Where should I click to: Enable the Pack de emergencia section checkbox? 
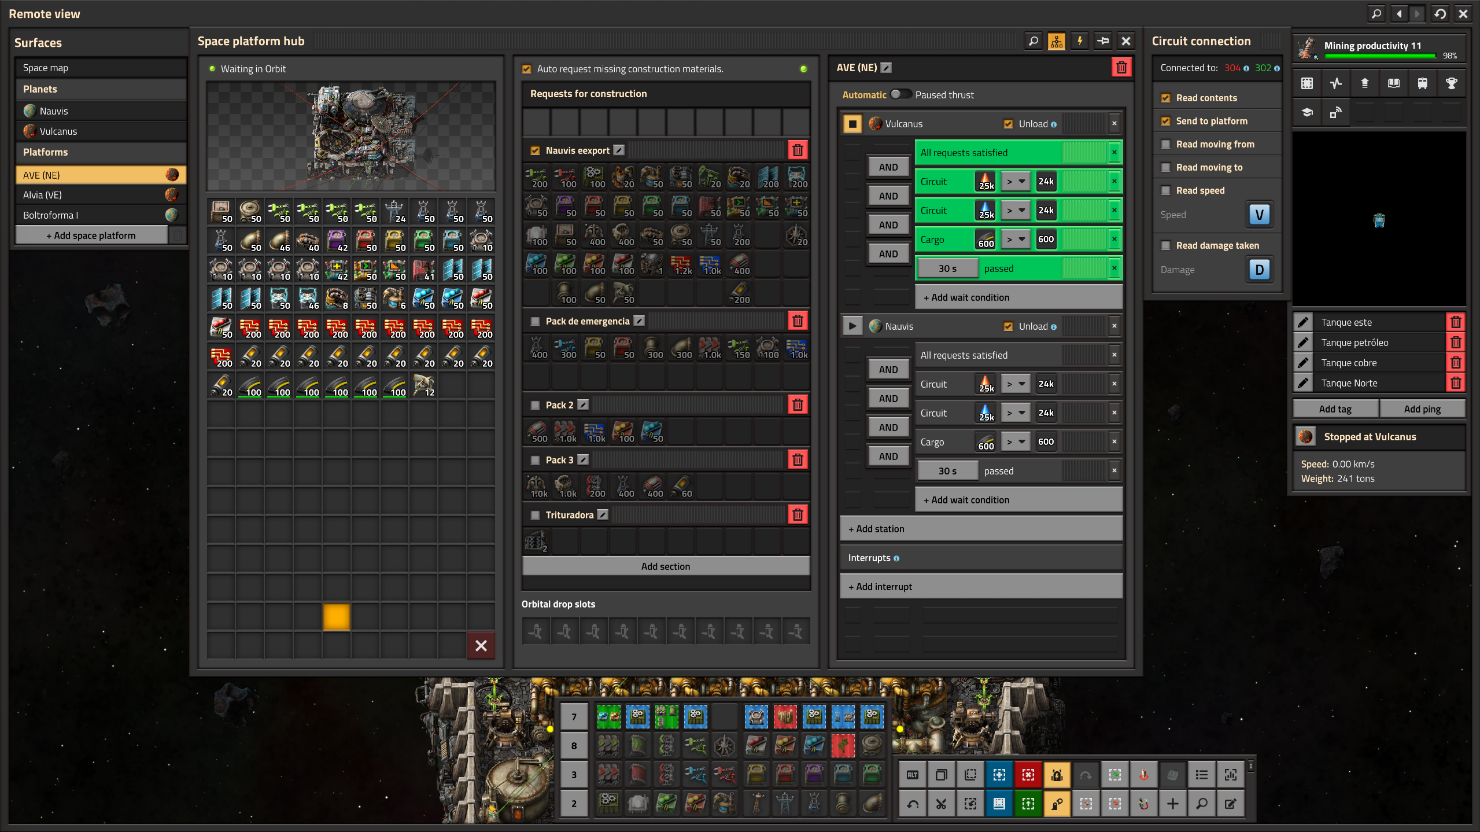coord(535,321)
